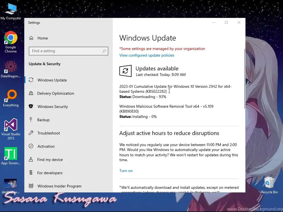Viewport: 283px width, 212px height.
Task: Click the Windows Update heading
Action: 148,38
